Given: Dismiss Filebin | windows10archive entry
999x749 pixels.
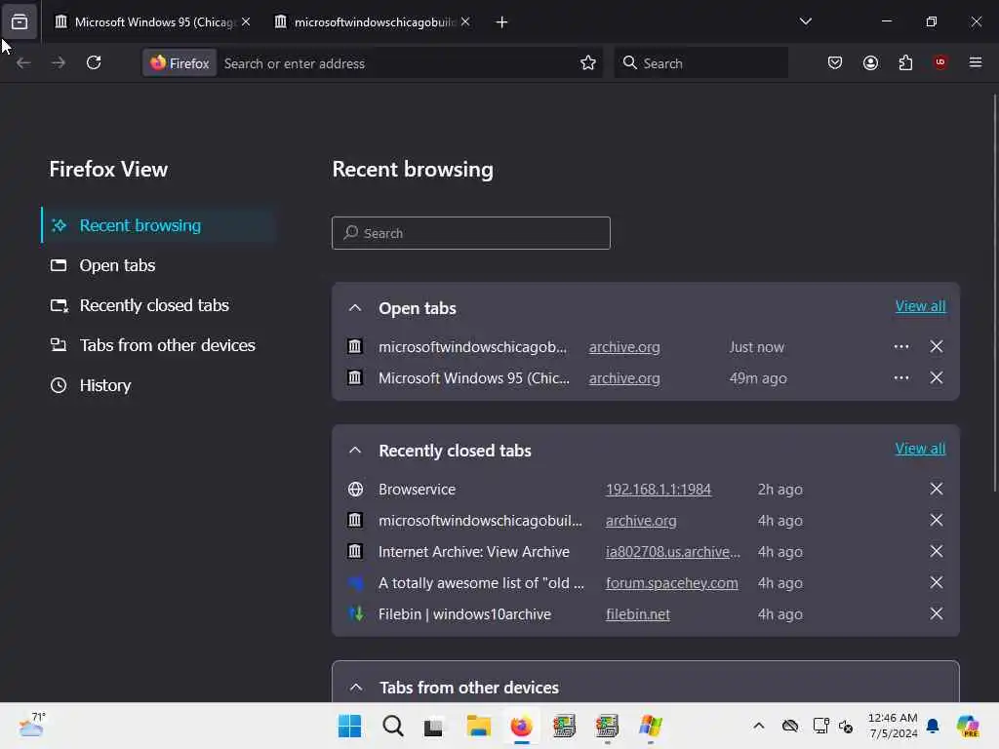Looking at the screenshot, I should pos(936,613).
